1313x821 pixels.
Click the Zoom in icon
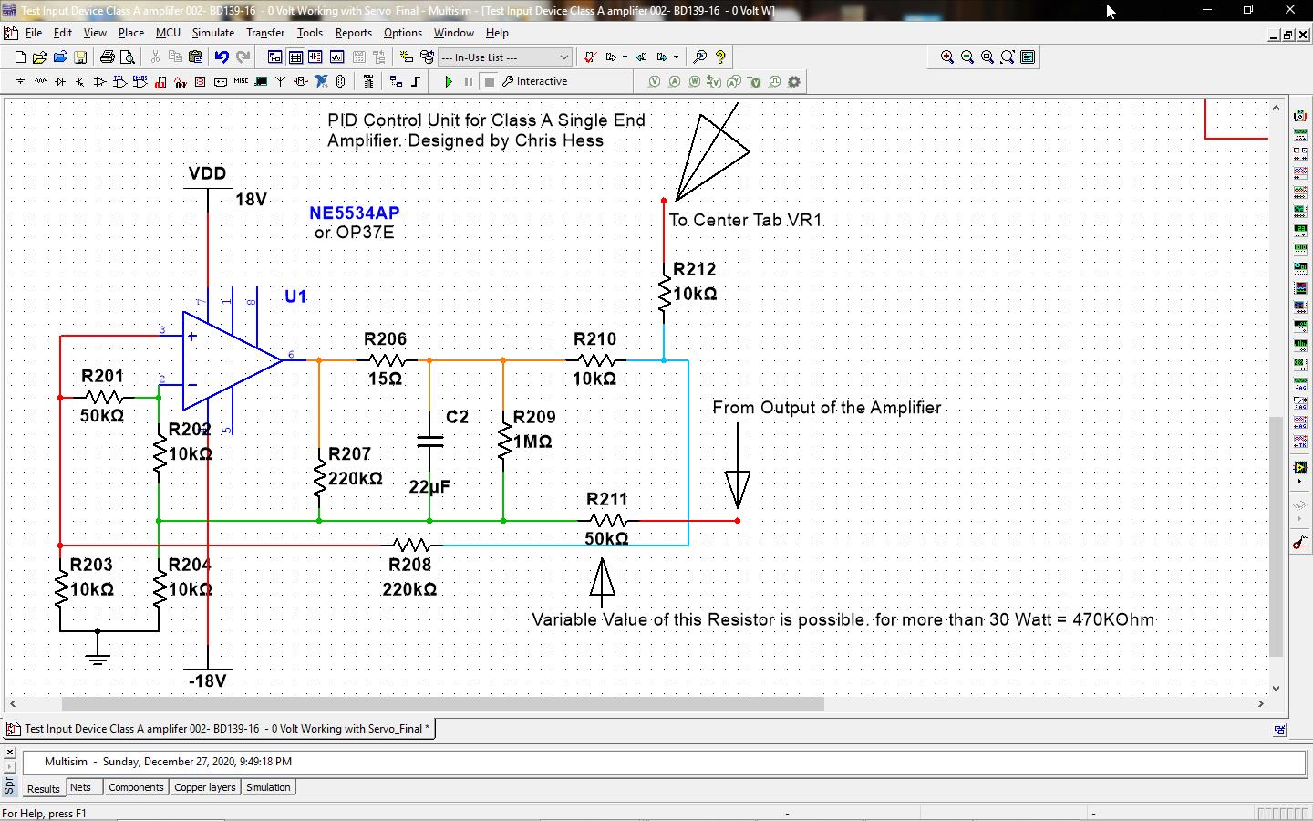click(947, 57)
